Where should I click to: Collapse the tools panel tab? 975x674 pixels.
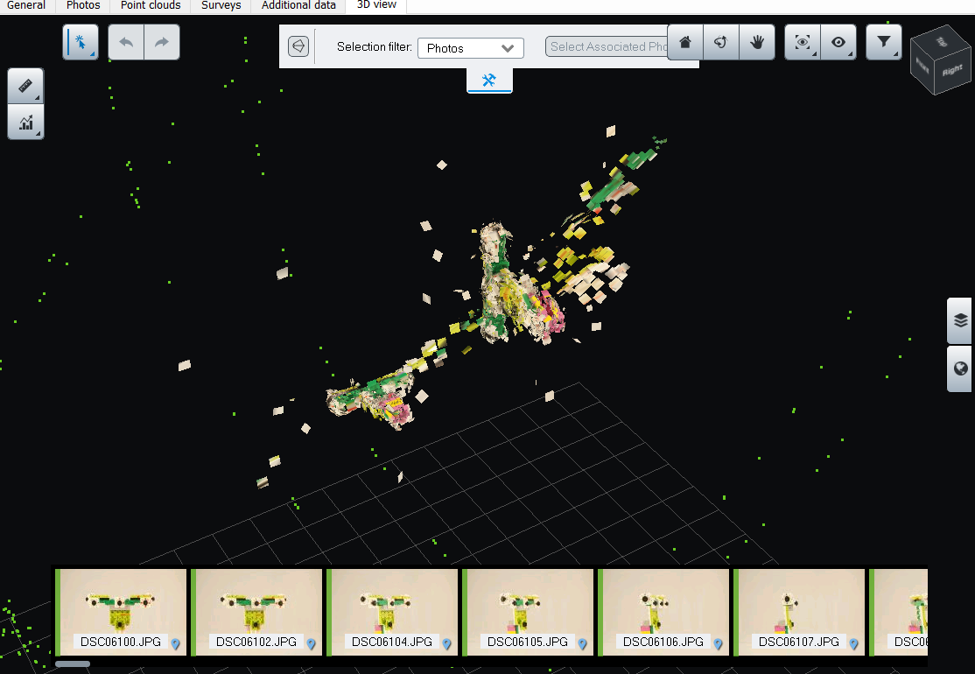coord(489,81)
